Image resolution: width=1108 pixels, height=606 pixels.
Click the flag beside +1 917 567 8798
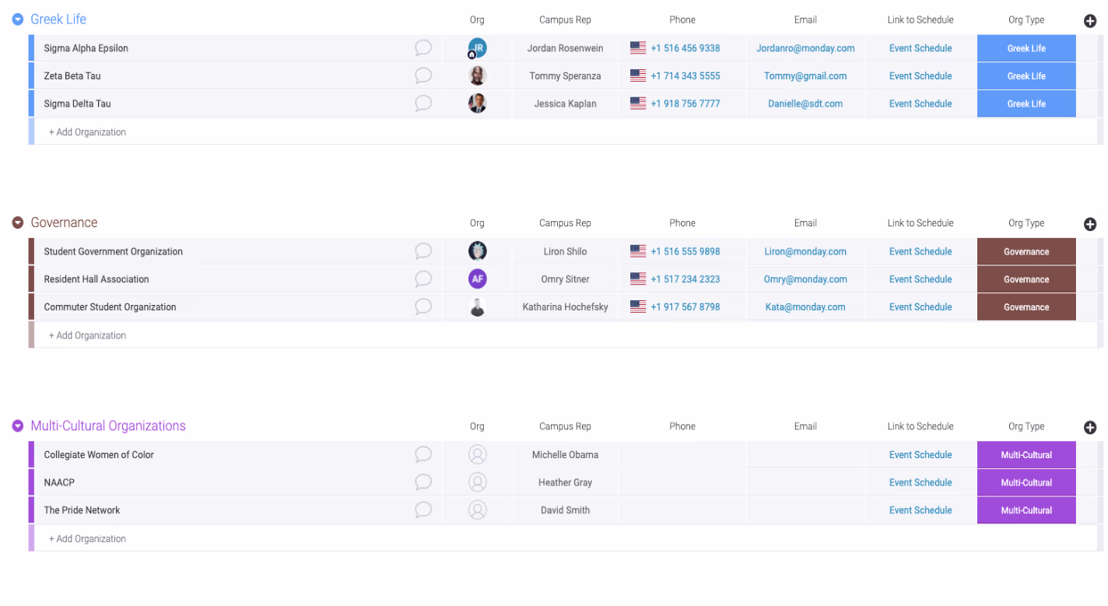pyautogui.click(x=638, y=307)
